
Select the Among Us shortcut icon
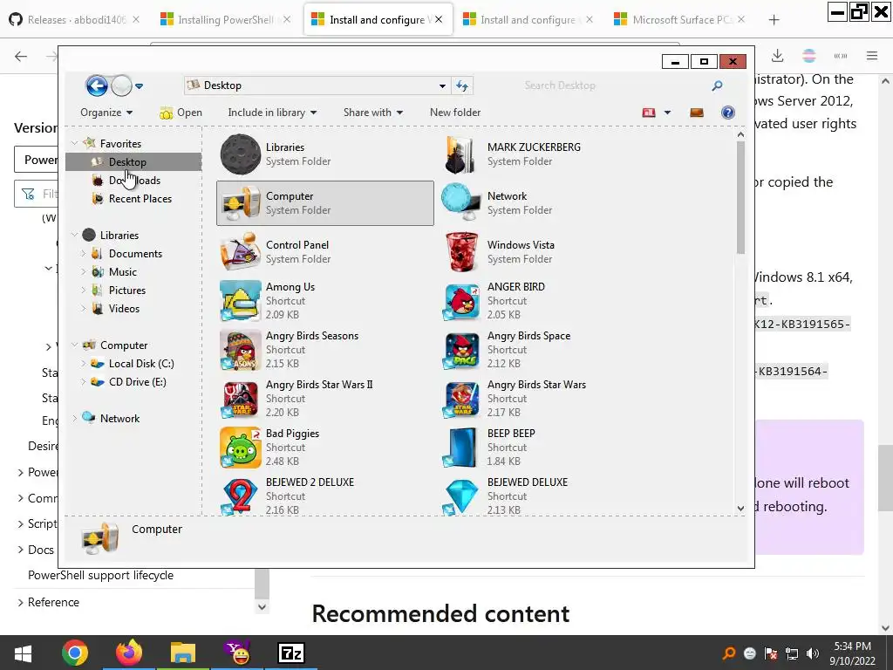[x=241, y=300]
